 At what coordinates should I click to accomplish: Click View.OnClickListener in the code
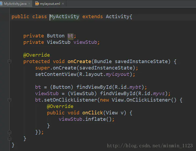pos(141,100)
